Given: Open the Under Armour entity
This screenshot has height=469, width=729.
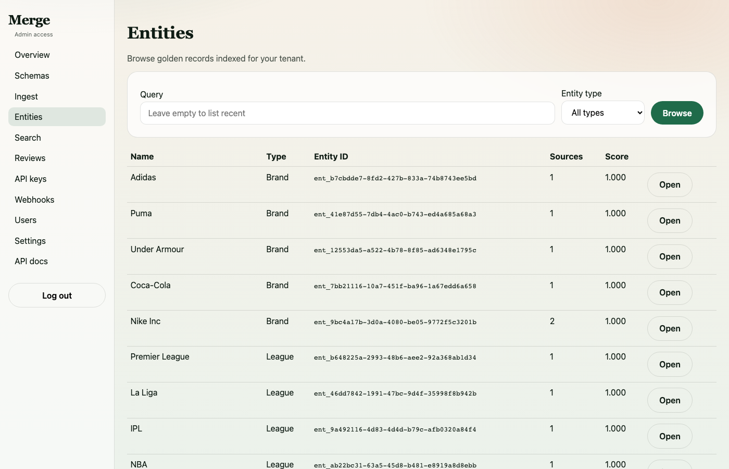Looking at the screenshot, I should 670,256.
